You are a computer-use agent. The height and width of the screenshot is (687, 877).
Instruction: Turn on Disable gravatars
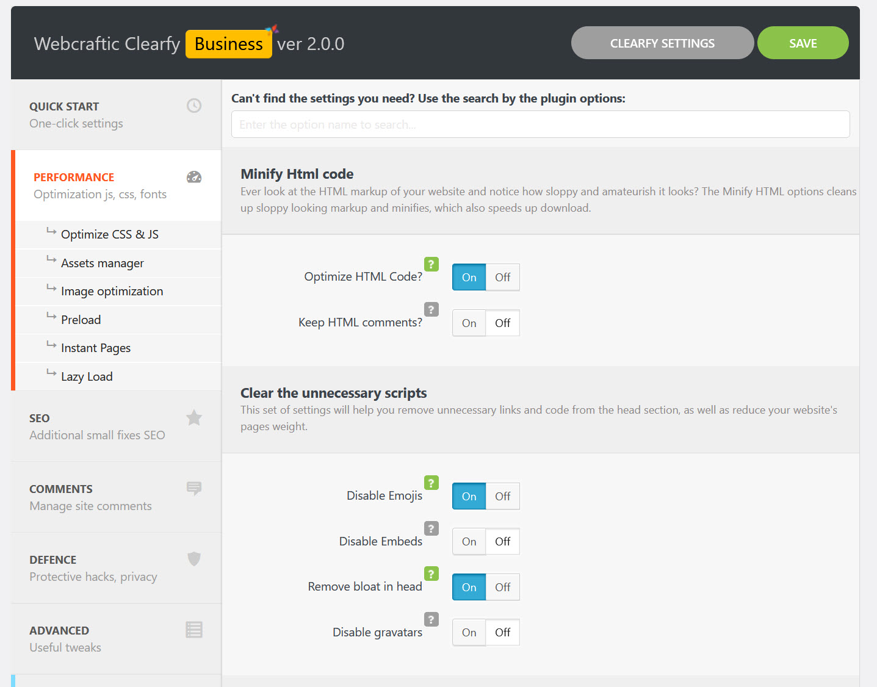point(469,632)
